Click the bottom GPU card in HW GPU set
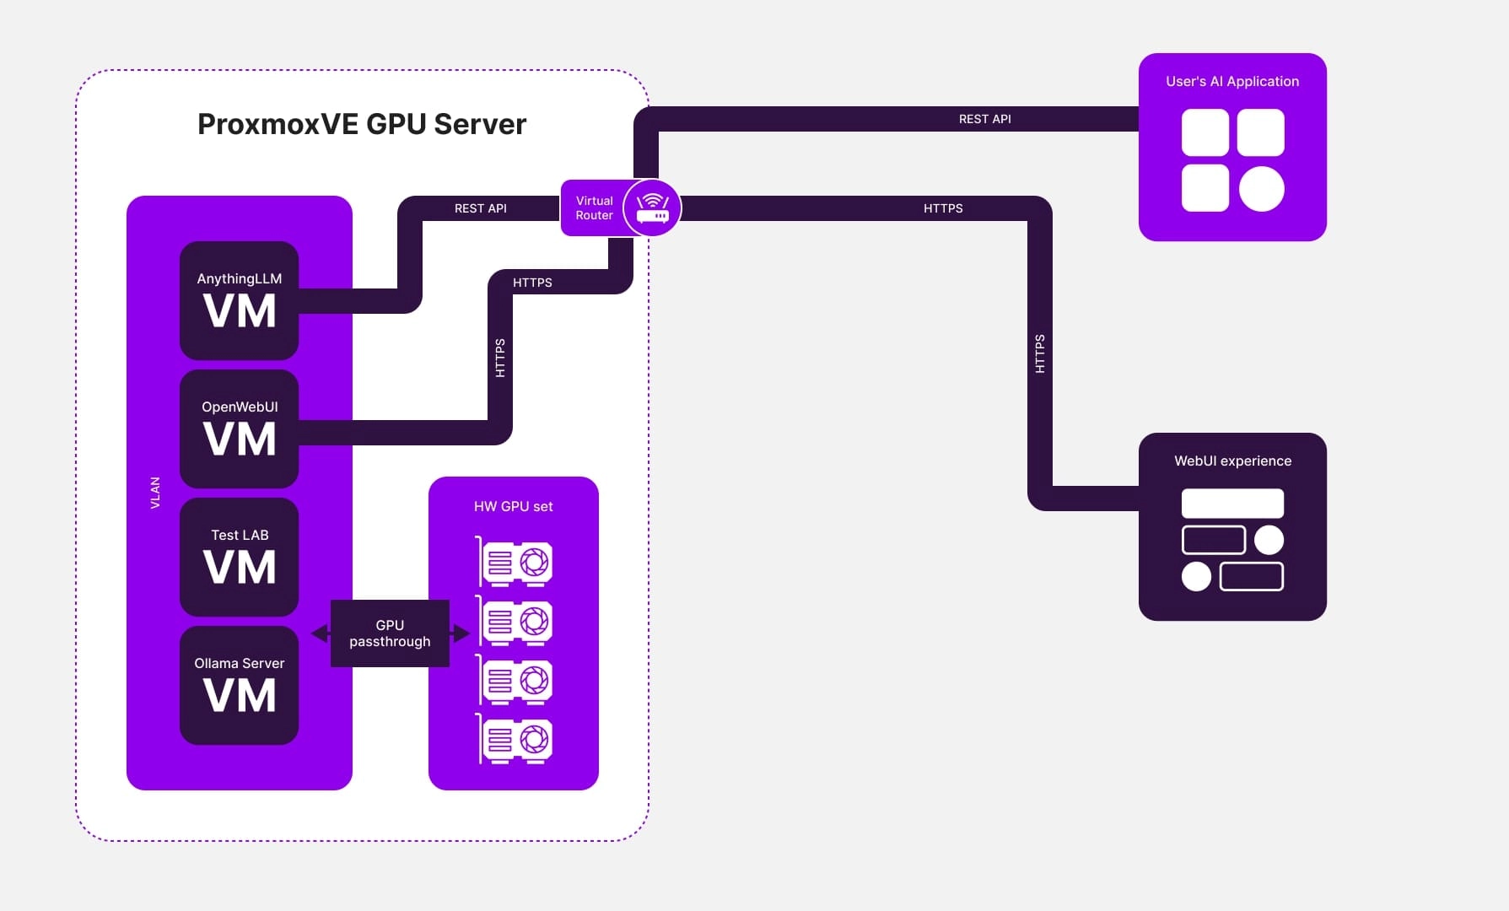Image resolution: width=1509 pixels, height=911 pixels. 515,740
